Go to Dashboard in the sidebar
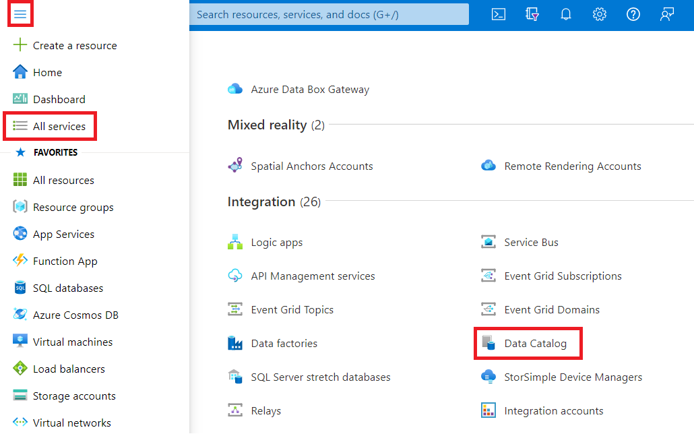 click(x=59, y=99)
